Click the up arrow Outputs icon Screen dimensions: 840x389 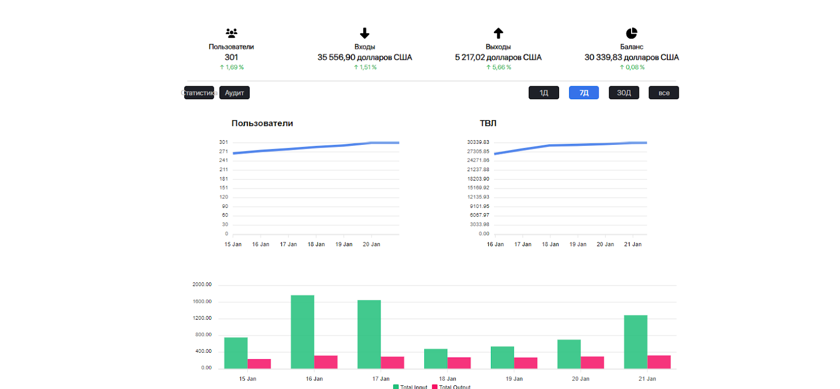[x=498, y=33]
